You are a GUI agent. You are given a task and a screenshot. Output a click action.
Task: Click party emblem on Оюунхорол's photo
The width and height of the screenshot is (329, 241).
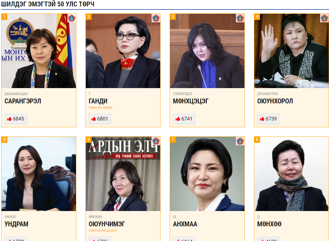click(x=324, y=18)
